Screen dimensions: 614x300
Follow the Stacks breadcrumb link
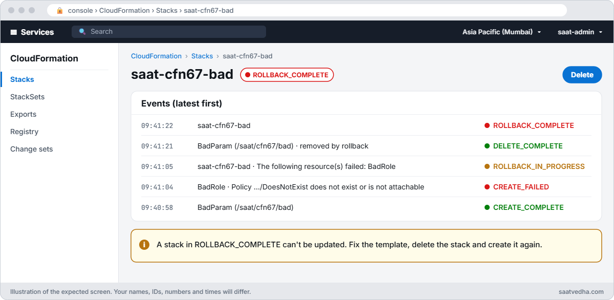coord(202,56)
